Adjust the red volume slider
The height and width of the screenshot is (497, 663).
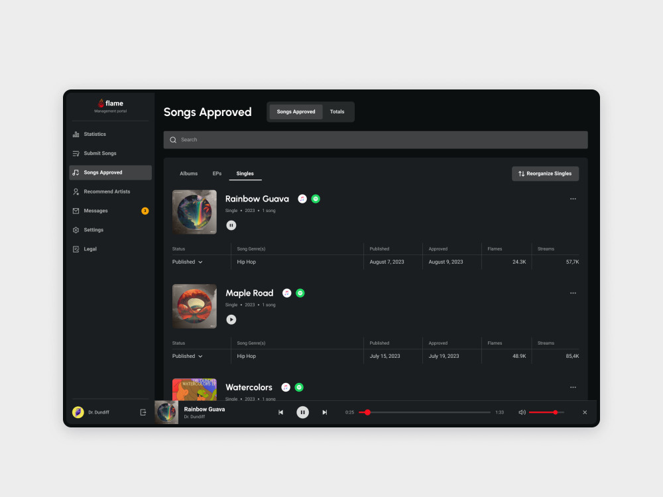tap(546, 412)
